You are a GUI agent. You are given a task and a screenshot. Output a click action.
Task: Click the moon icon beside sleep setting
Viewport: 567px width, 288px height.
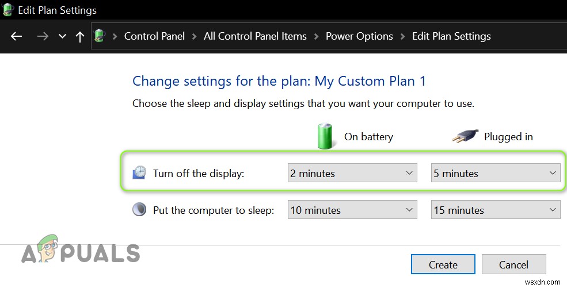pos(139,210)
